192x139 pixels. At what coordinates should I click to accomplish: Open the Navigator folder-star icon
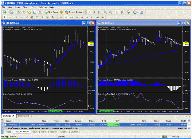29,12
